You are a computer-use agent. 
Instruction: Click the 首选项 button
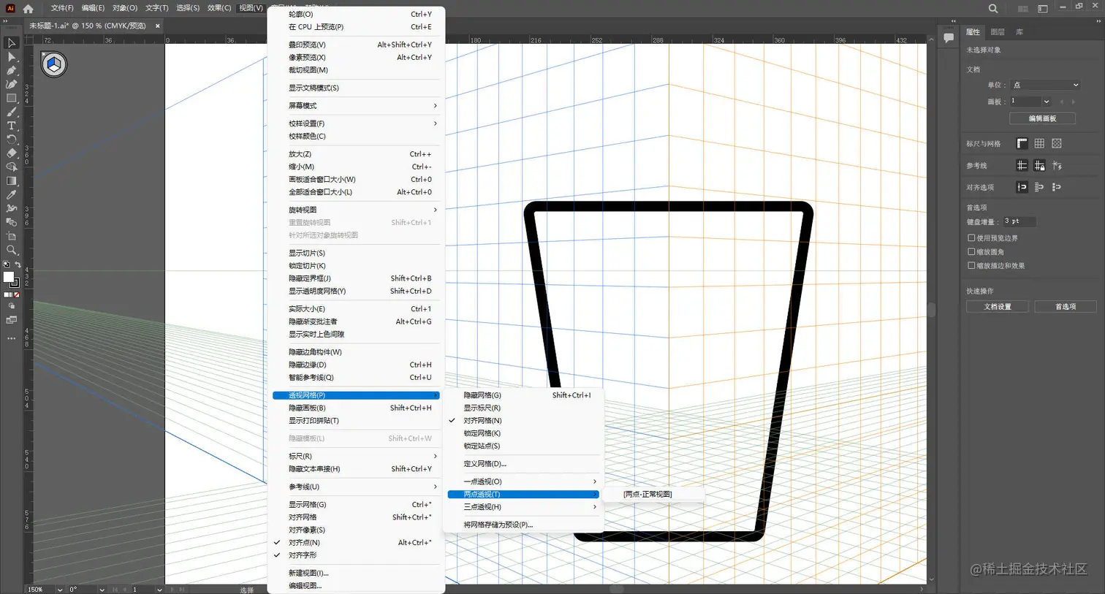(x=1066, y=307)
